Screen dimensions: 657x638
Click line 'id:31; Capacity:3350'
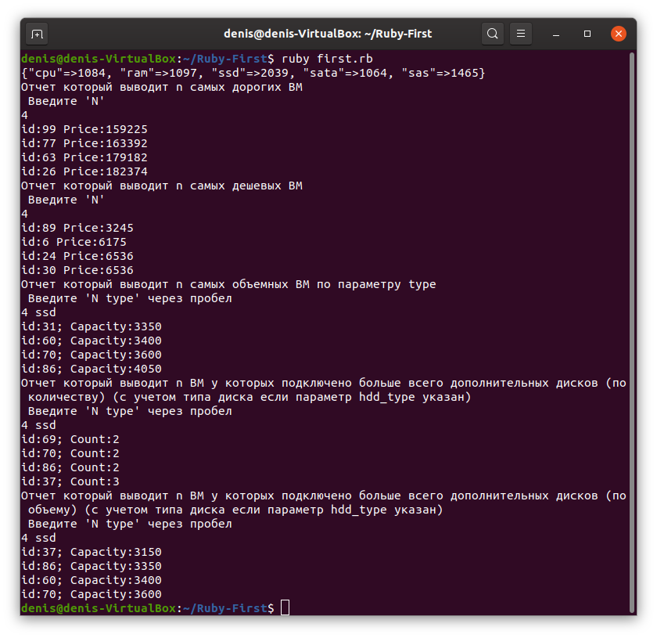coord(92,326)
